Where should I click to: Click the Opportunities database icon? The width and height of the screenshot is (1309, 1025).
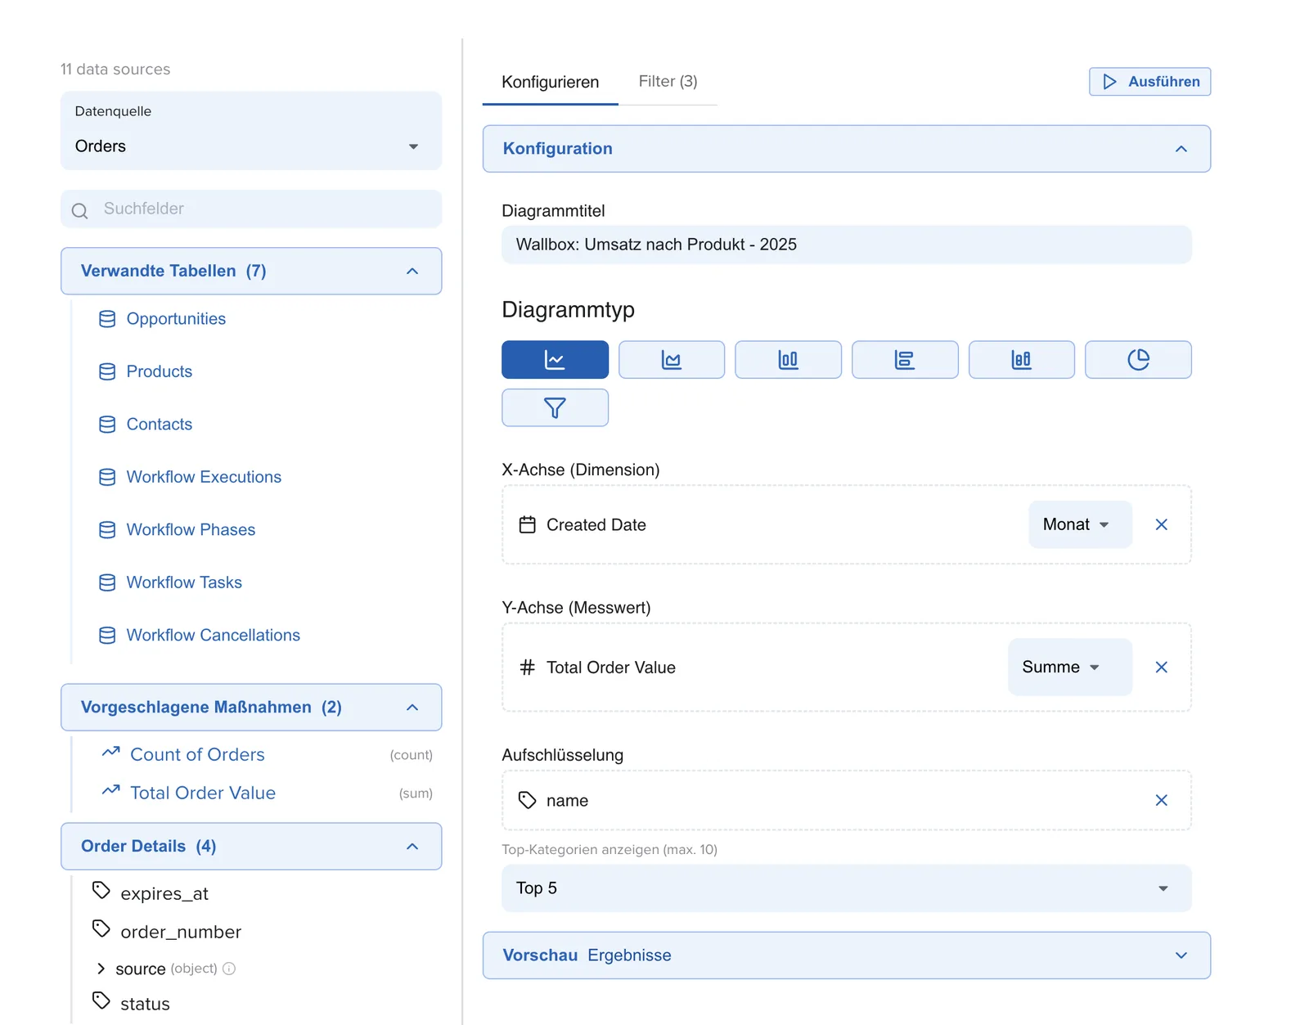(107, 319)
